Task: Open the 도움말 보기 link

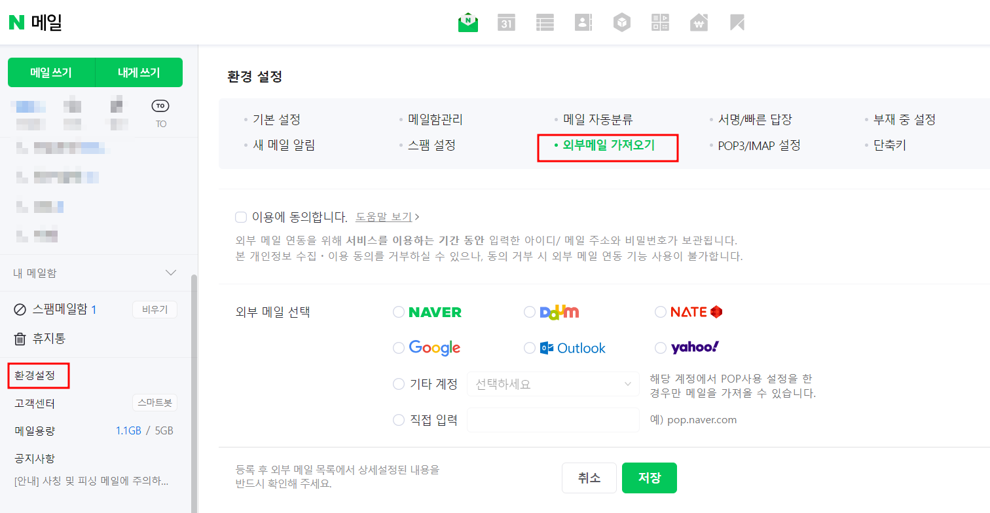Action: (x=384, y=217)
